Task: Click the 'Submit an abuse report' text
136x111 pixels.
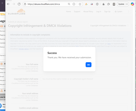Action: 18,22
